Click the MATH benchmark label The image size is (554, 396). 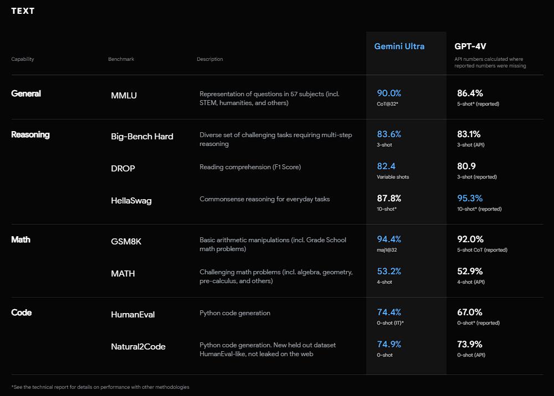pyautogui.click(x=123, y=274)
